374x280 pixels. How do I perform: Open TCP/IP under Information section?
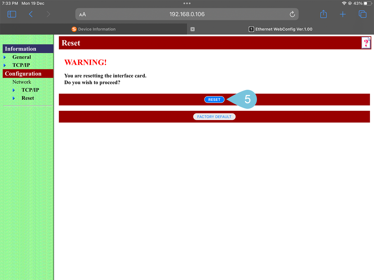(21, 65)
